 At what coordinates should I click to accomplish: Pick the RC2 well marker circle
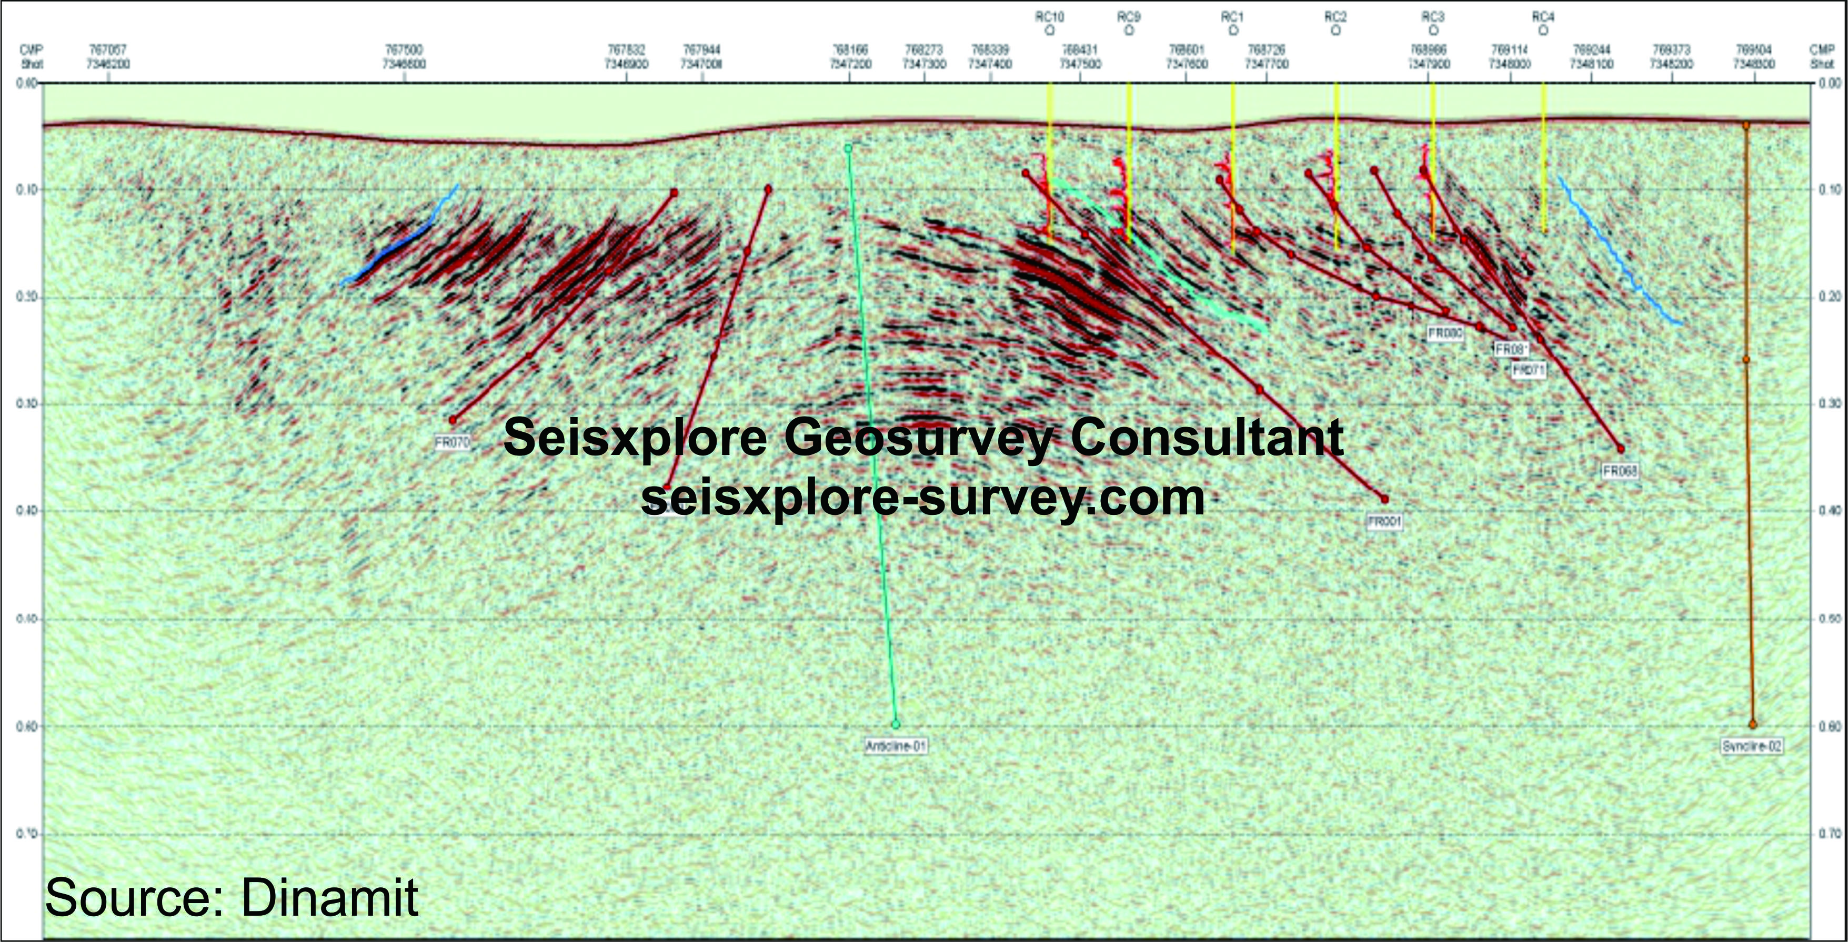1335,31
